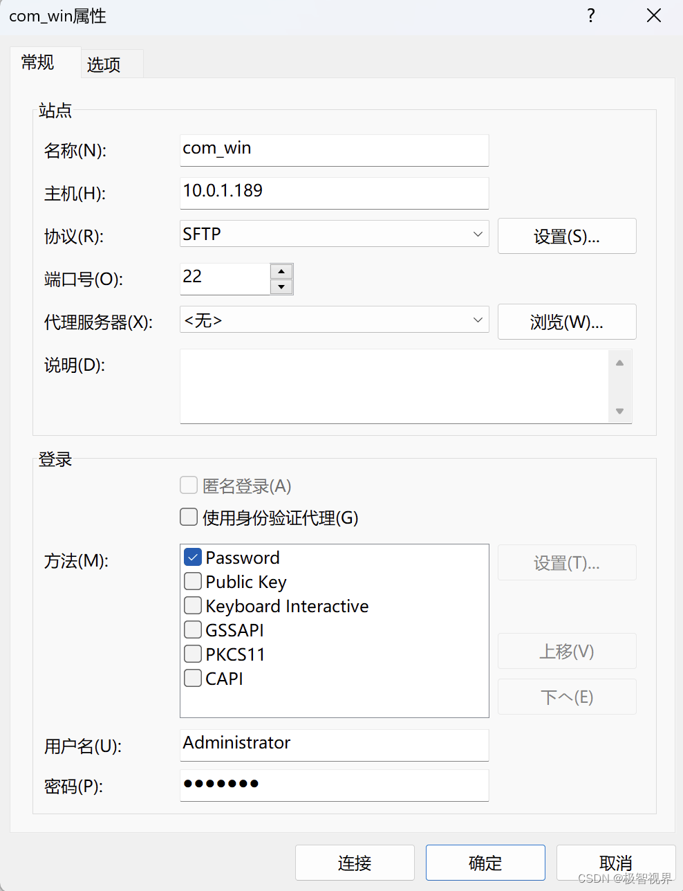Click the 用户名 field with Administrator
The width and height of the screenshot is (683, 891).
[334, 745]
